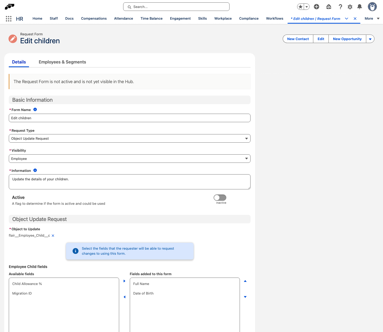Open the Time Balance nav item
This screenshot has height=332, width=383.
pos(152,19)
